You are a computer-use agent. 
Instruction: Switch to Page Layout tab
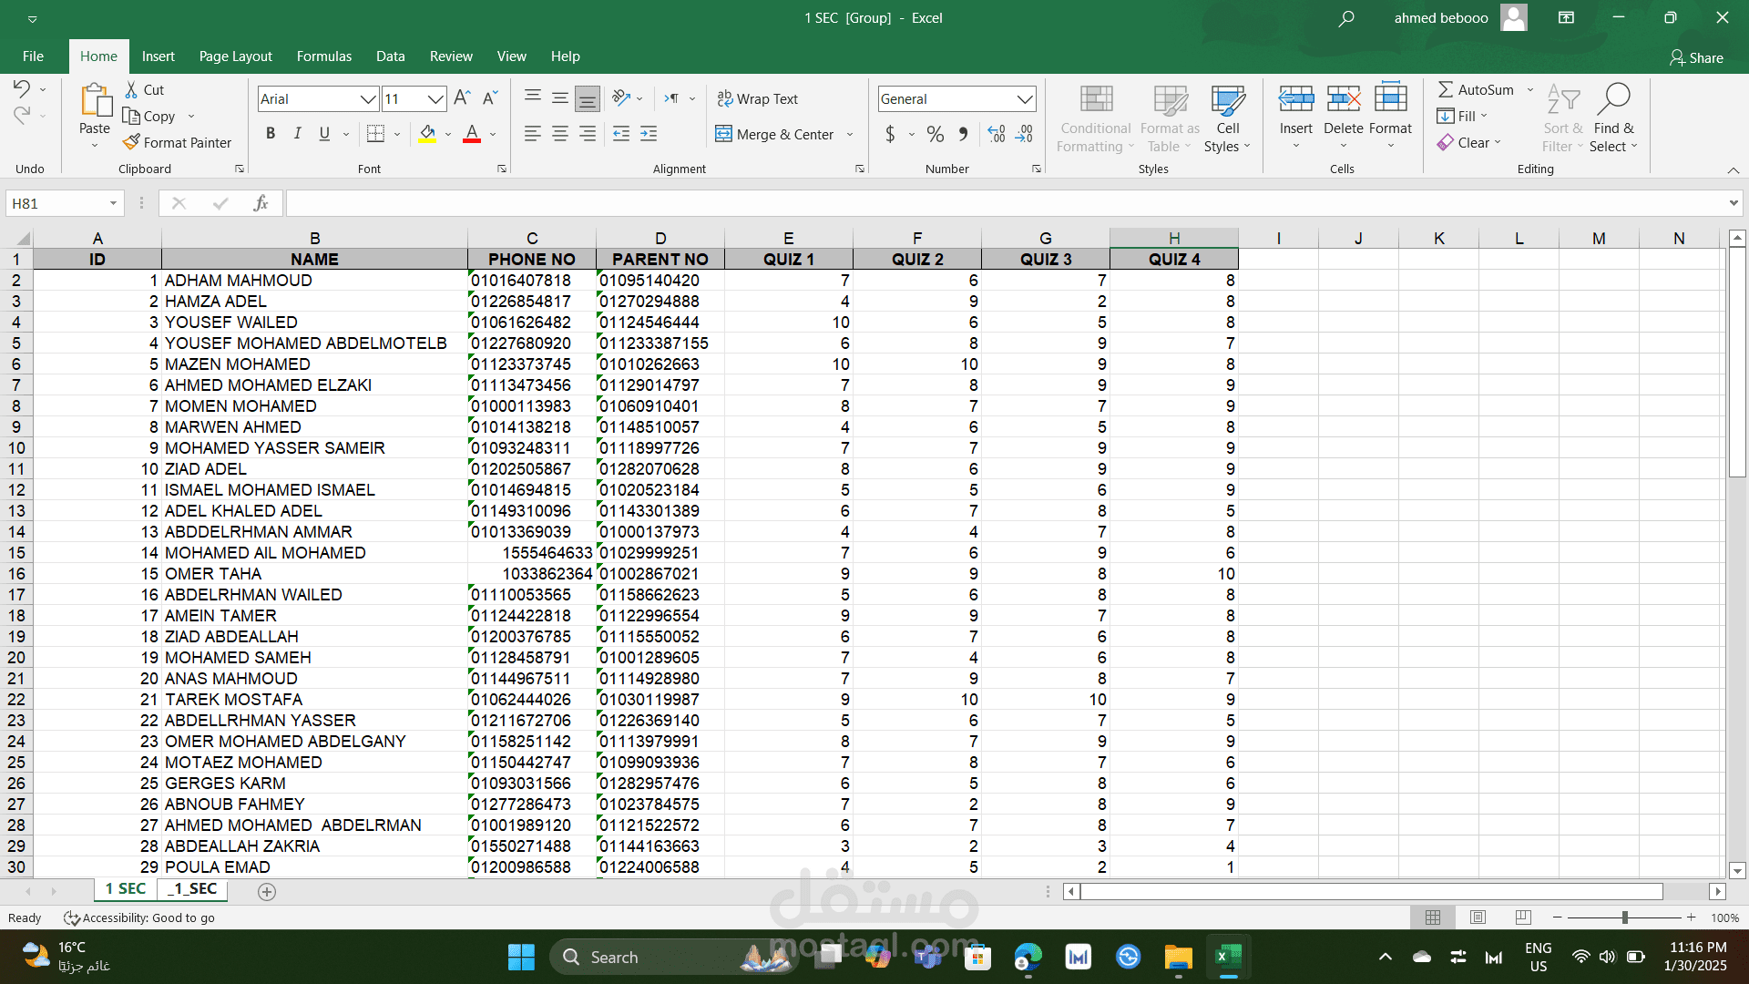[x=235, y=56]
